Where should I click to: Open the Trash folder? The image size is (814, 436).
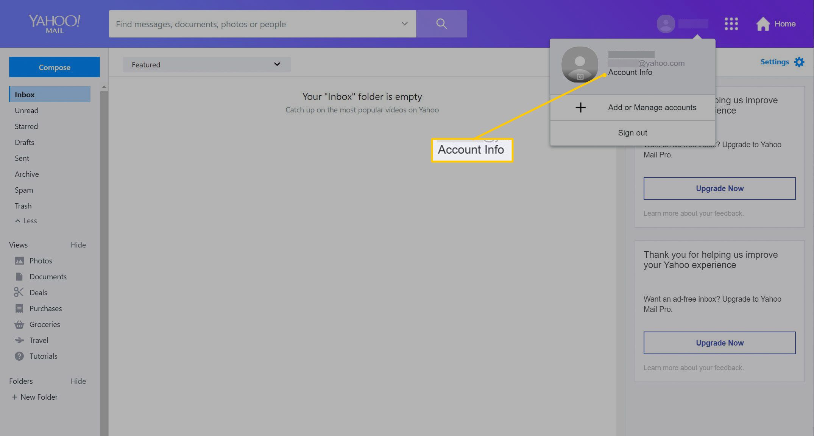coord(23,206)
